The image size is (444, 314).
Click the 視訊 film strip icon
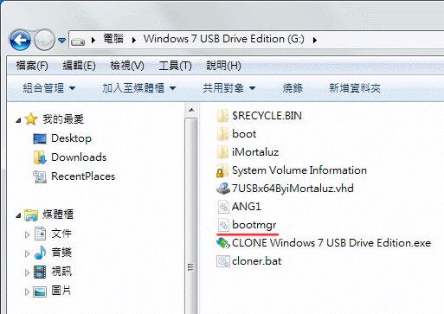click(x=40, y=272)
